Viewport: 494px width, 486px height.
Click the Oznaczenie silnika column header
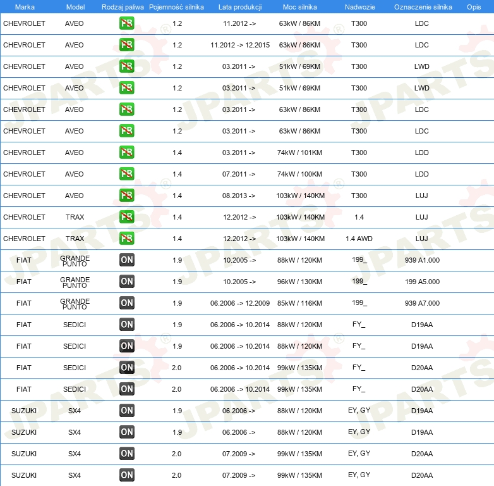[423, 7]
